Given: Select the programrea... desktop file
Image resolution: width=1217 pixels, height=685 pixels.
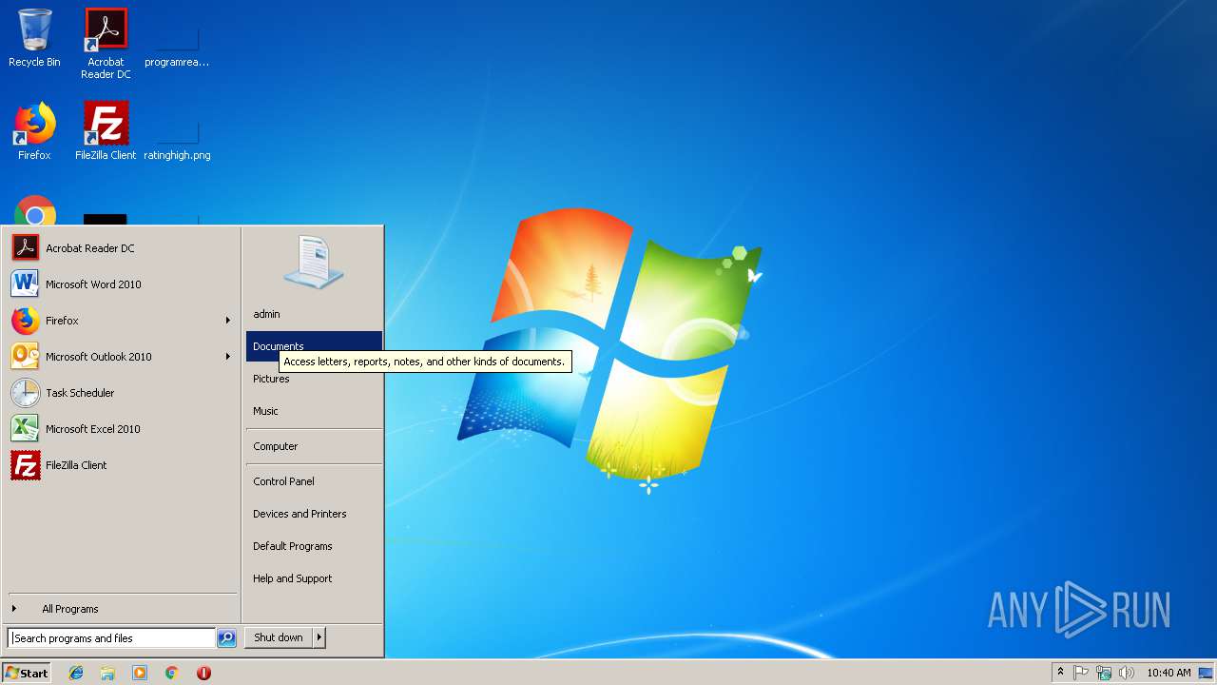Looking at the screenshot, I should pos(177,44).
